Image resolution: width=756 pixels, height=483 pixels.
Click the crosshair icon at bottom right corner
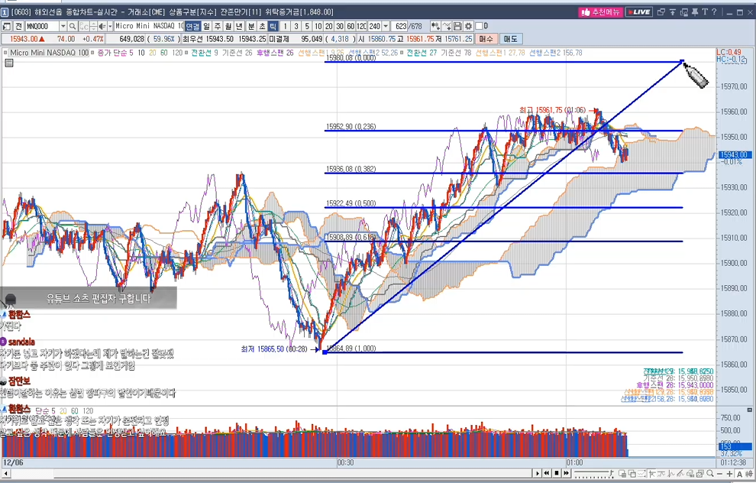[749, 474]
